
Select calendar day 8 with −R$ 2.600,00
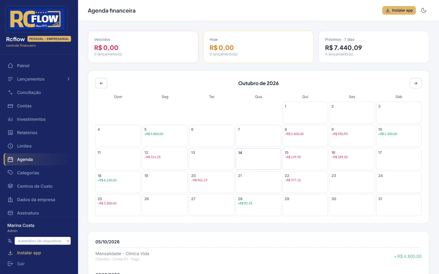pos(305,136)
